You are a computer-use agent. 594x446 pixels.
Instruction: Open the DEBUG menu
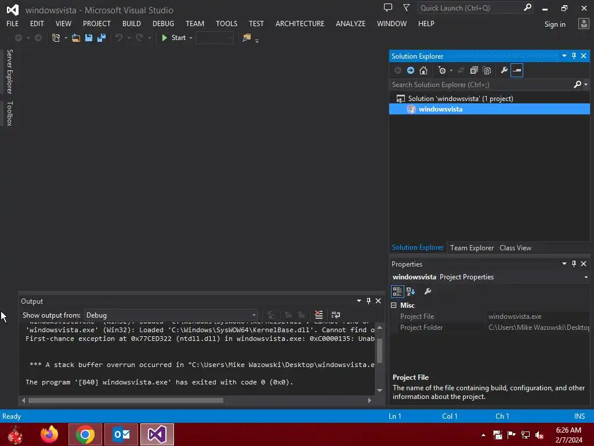coord(163,23)
